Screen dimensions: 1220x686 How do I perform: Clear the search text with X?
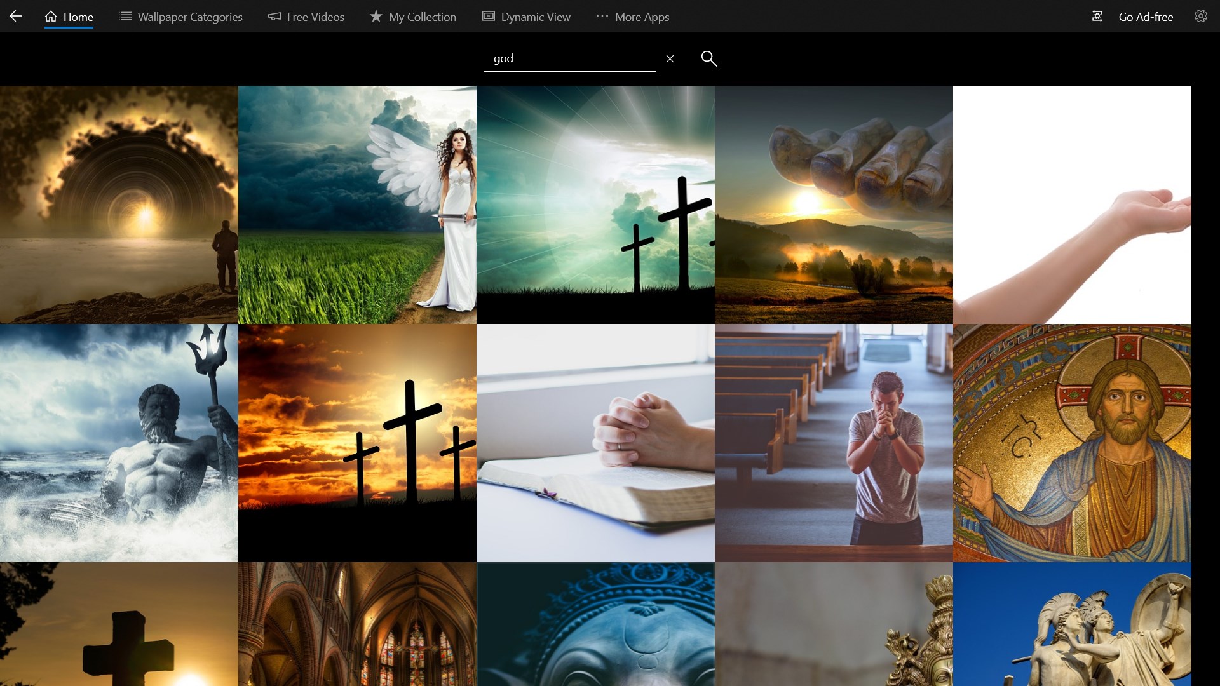[670, 58]
